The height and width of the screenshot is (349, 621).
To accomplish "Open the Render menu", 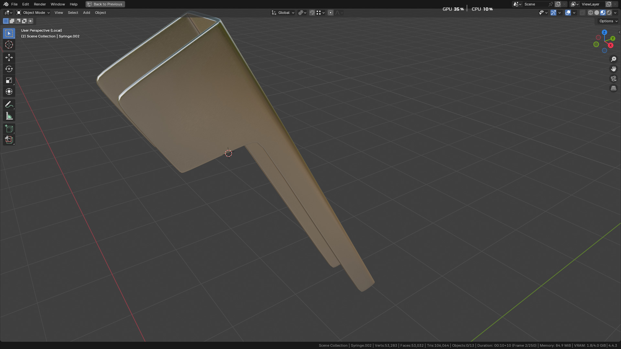I will 40,4.
